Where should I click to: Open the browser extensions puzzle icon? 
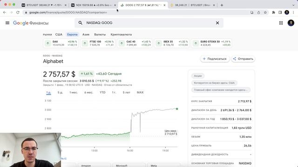(273, 13)
